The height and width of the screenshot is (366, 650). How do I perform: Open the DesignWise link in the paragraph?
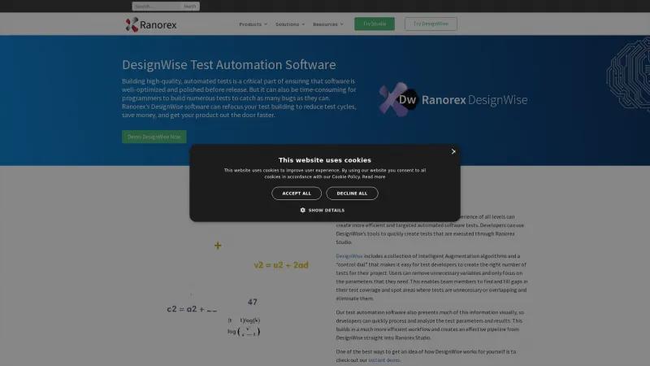349,256
